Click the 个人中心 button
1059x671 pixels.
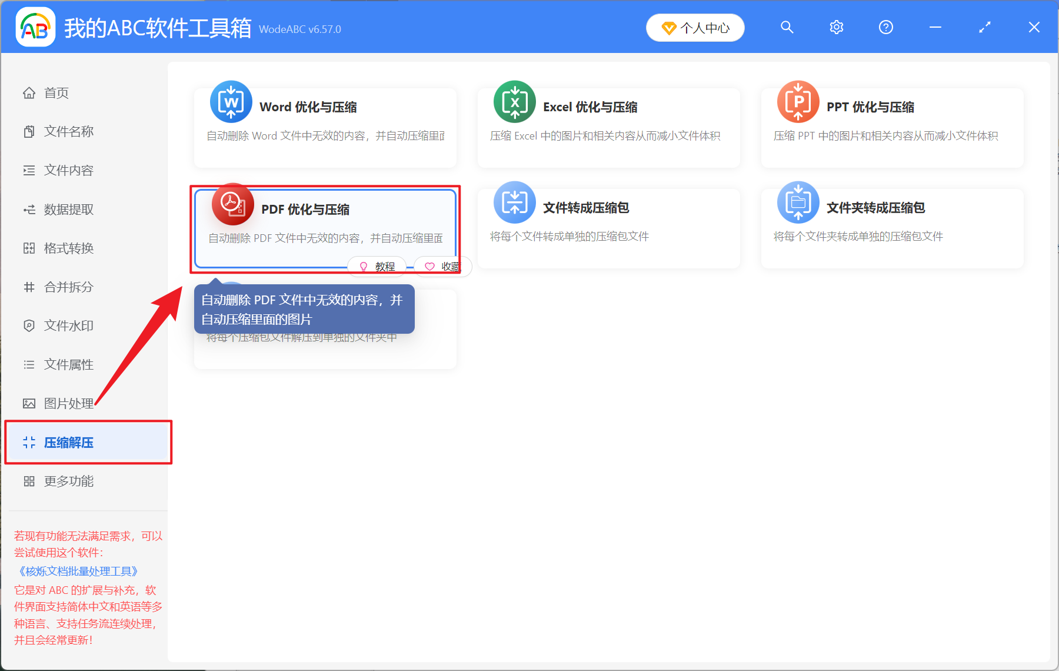pos(695,27)
